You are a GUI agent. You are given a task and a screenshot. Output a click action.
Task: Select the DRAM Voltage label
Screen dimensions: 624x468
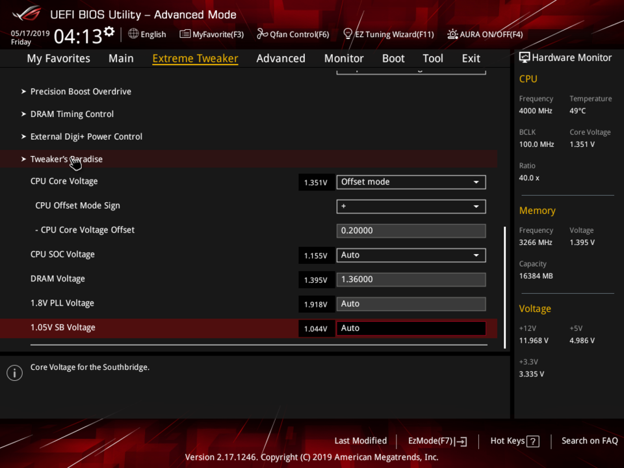pos(58,279)
